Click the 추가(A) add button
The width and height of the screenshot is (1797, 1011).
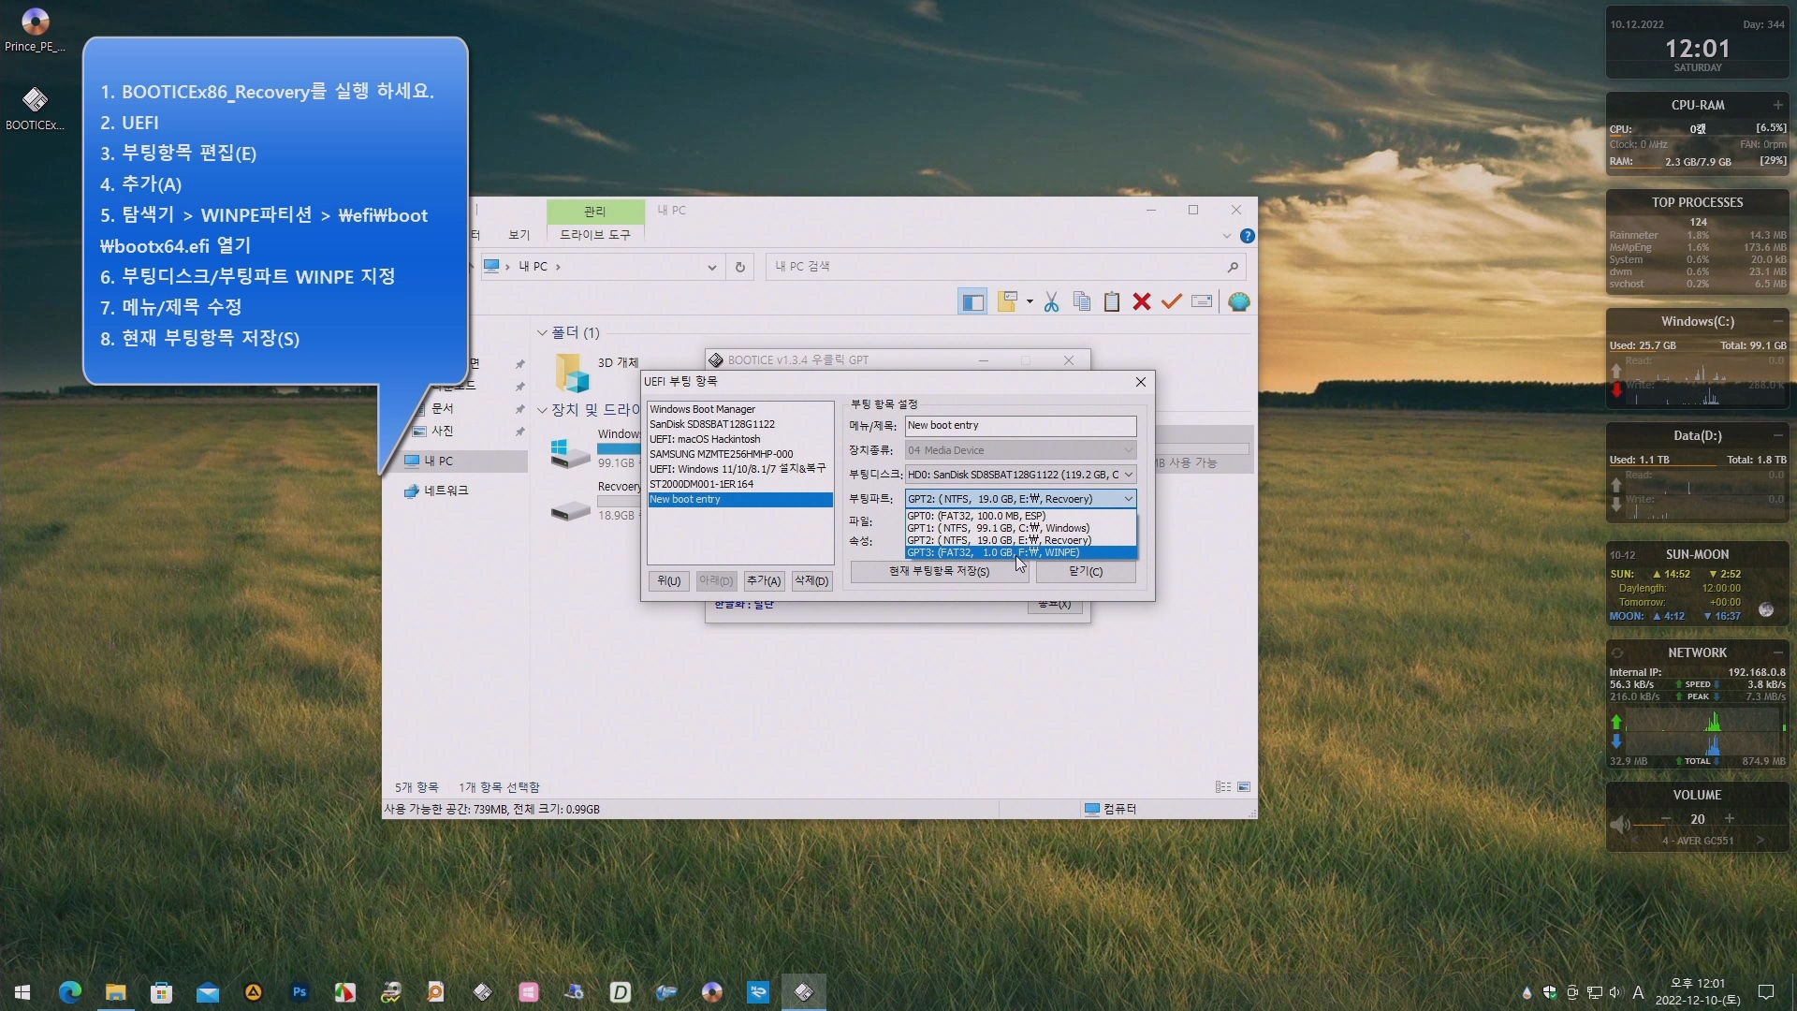[764, 581]
